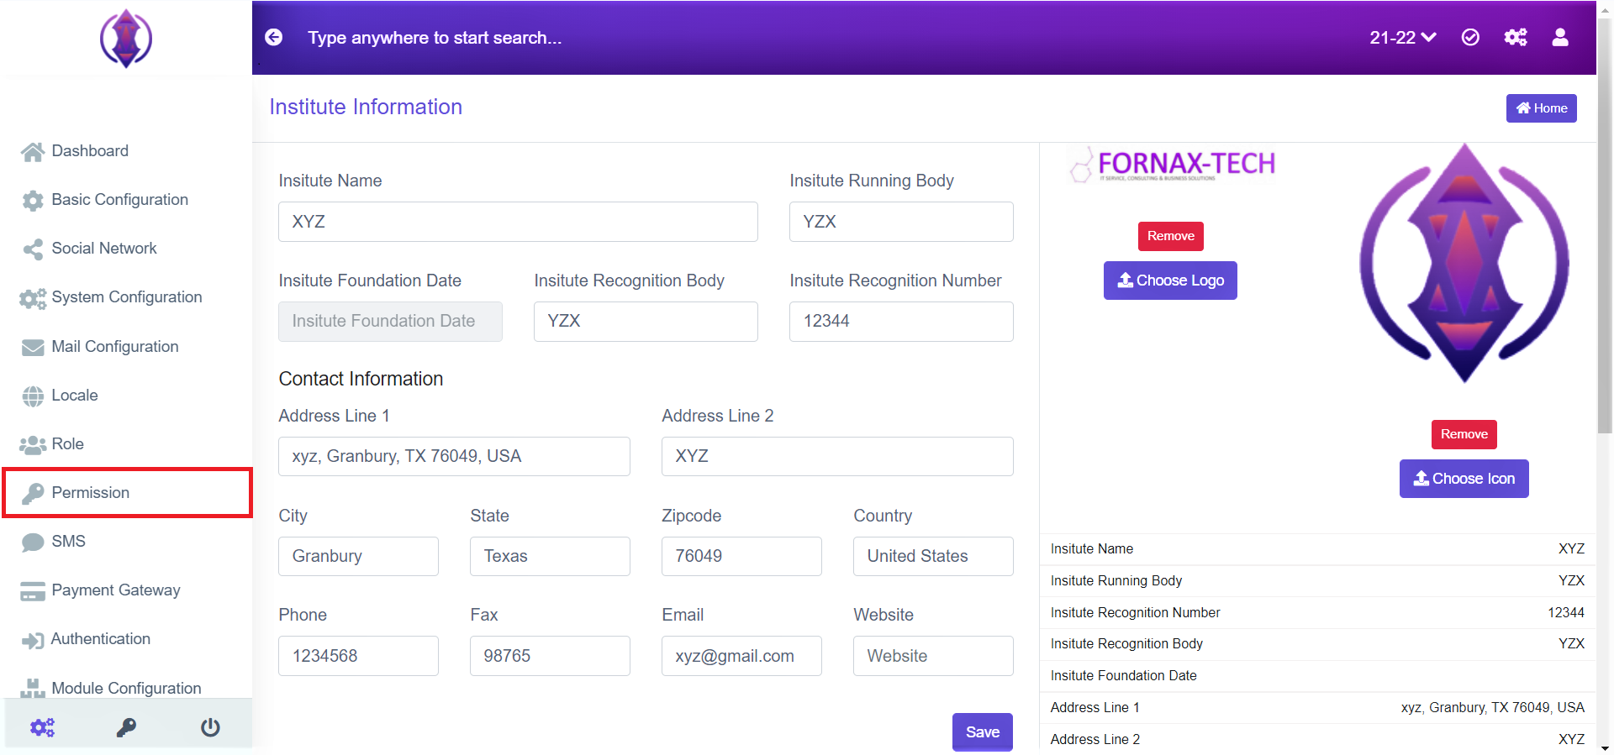Click the Insitute Name input field
This screenshot has height=755, width=1614.
coord(518,222)
